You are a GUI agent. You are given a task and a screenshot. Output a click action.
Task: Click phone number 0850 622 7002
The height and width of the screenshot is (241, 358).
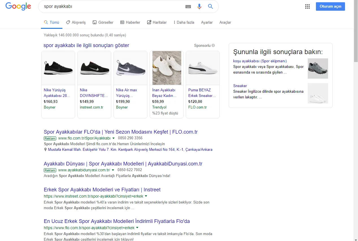point(130,170)
